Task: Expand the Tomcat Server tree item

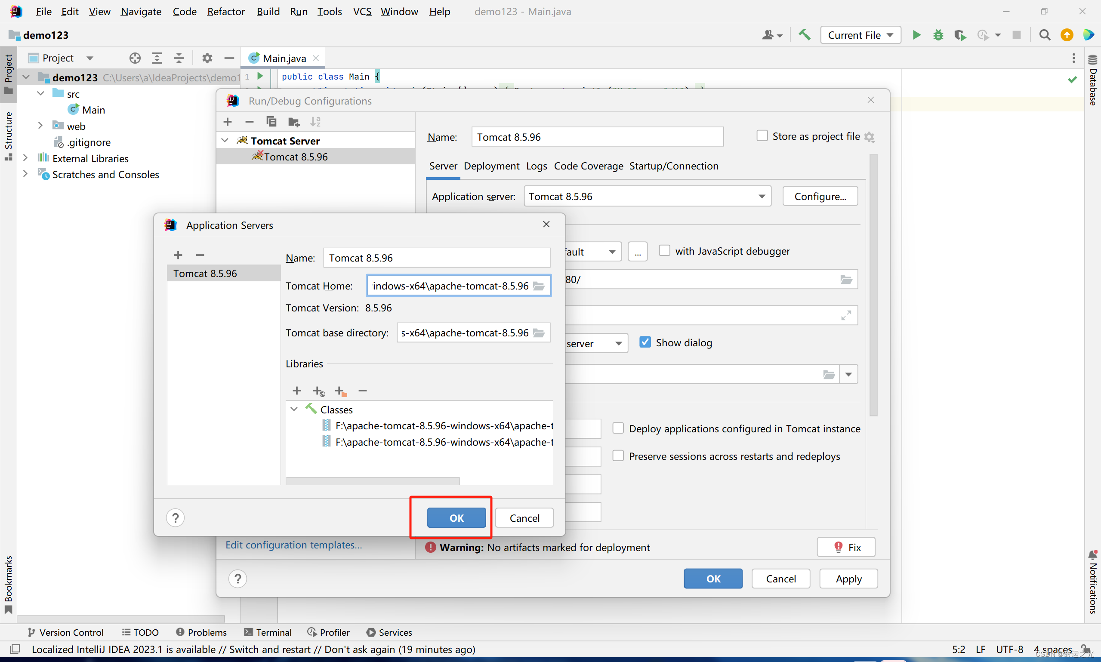Action: (x=227, y=140)
